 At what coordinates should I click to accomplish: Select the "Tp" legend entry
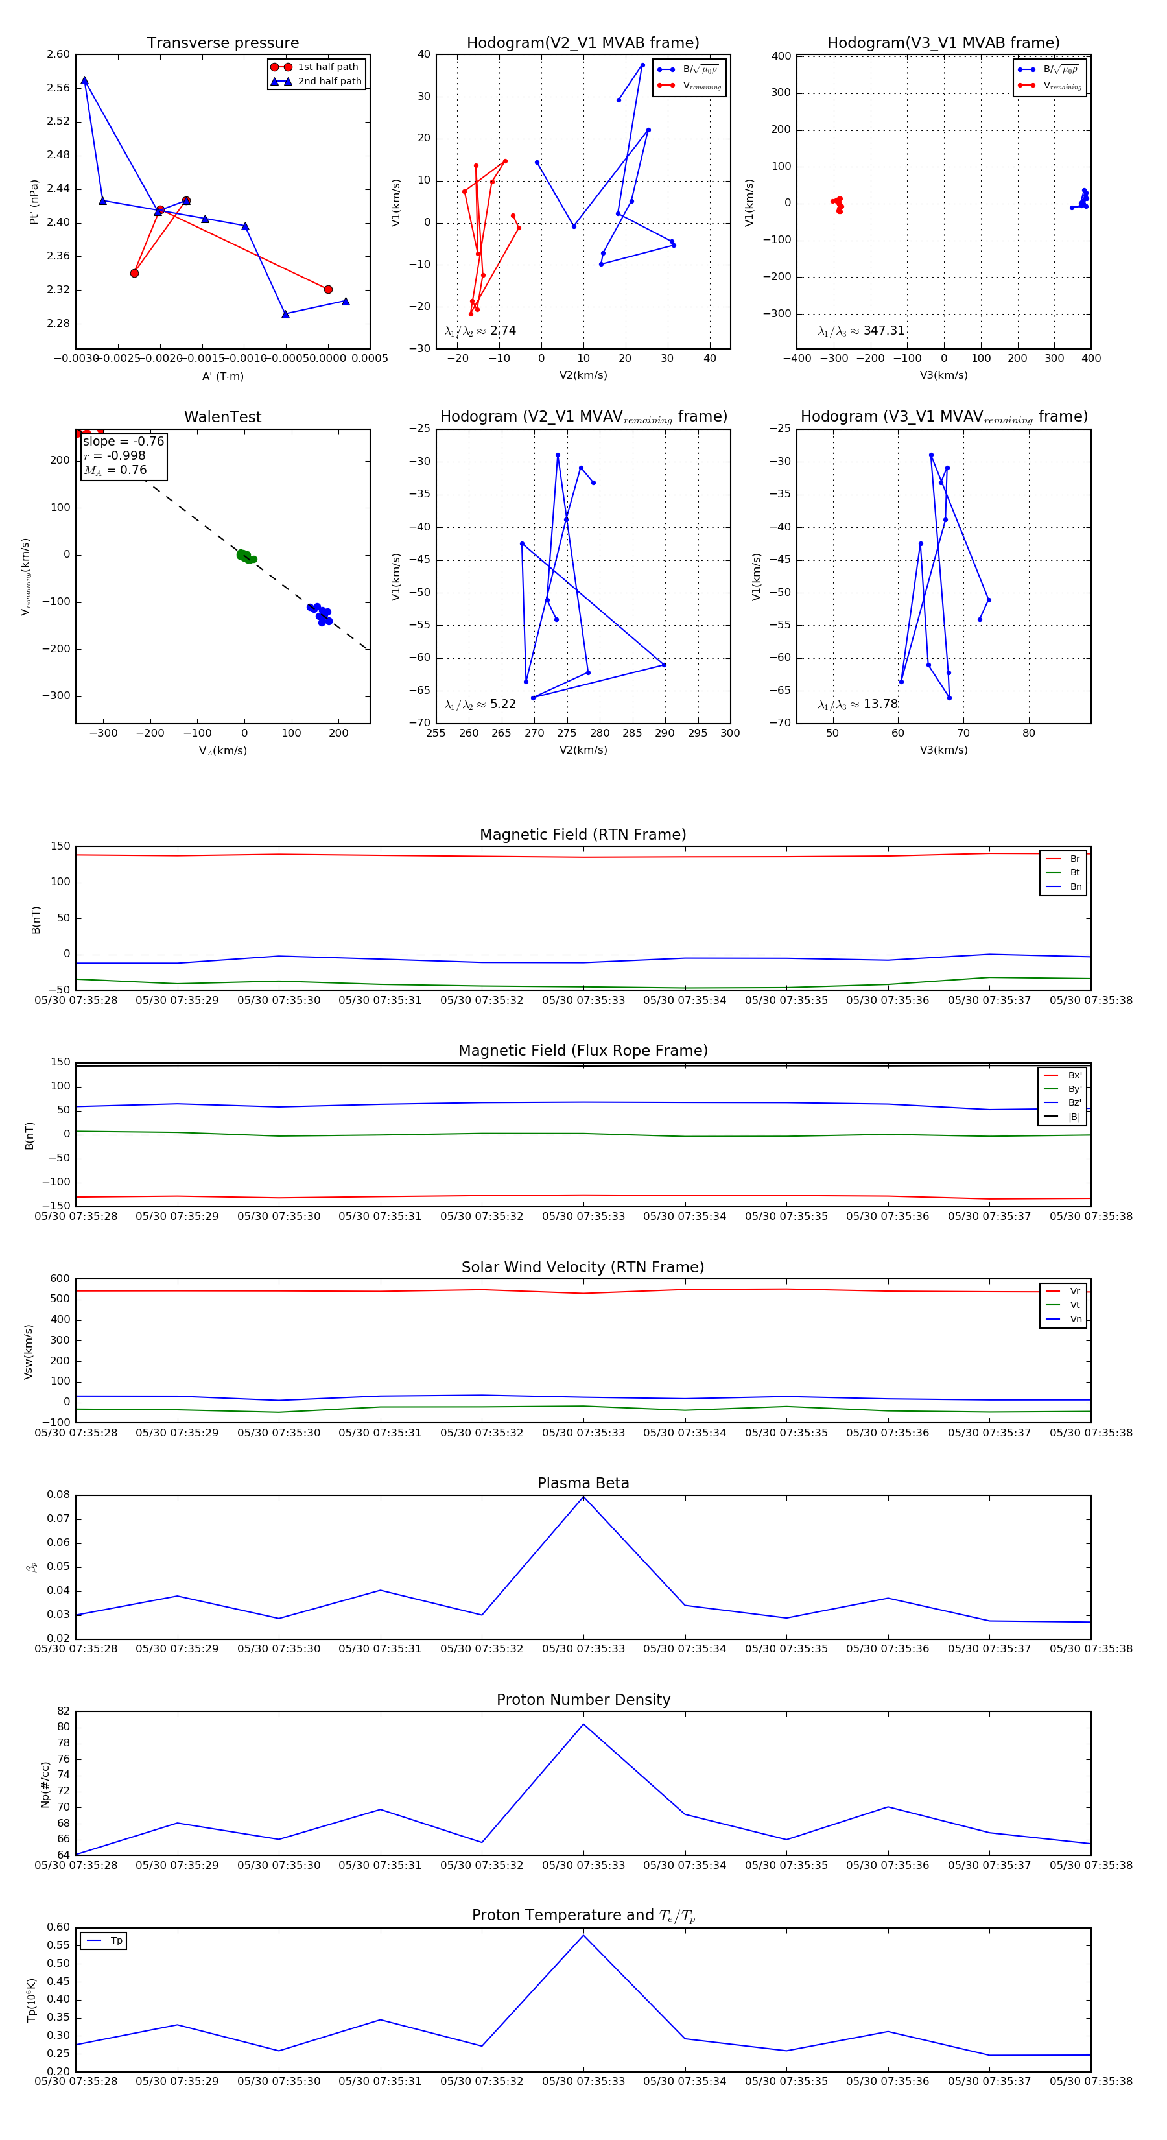point(104,1942)
